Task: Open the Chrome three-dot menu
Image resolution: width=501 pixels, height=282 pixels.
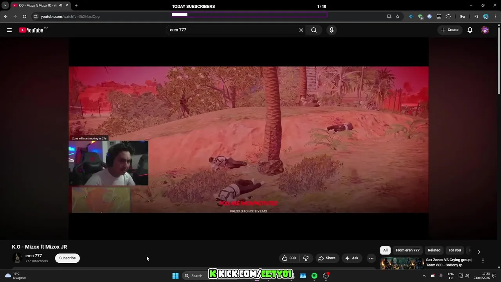Action: [x=495, y=16]
